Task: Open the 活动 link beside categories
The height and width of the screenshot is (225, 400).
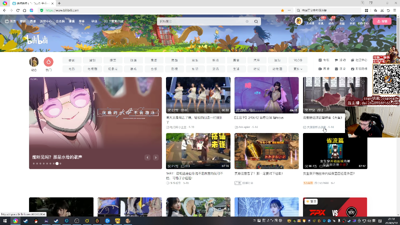Action: (x=340, y=60)
